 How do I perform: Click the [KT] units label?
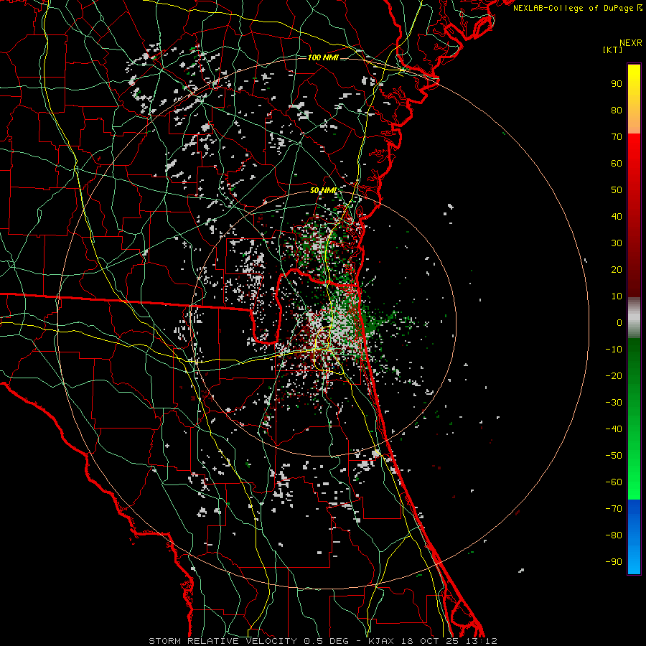click(613, 50)
